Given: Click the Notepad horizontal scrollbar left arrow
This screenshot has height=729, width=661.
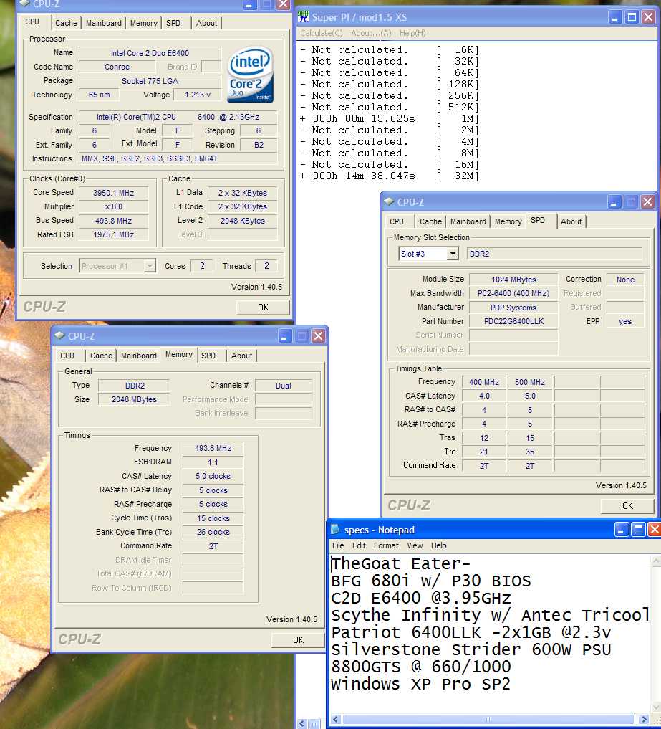Looking at the screenshot, I should [335, 719].
